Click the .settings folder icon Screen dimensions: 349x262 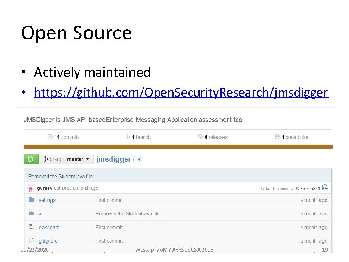[x=32, y=200]
